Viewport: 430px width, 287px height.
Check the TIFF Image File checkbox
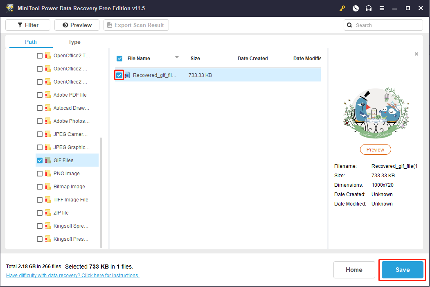click(x=40, y=200)
